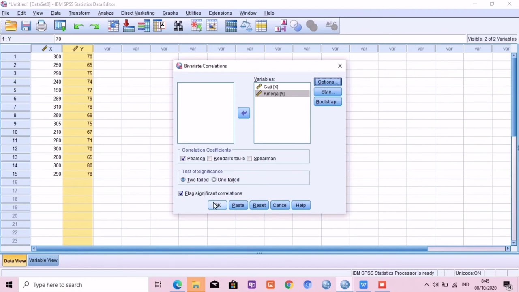Open Google Chrome from the taskbar
This screenshot has height=292, width=519.
click(289, 285)
